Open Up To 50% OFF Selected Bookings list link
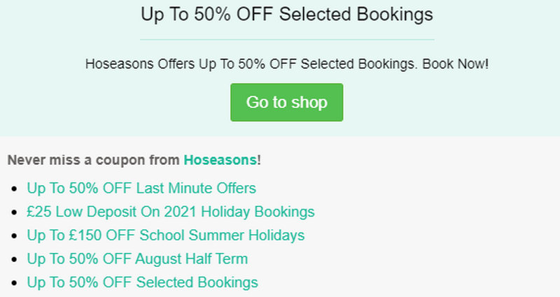This screenshot has height=297, width=560. pos(142,283)
